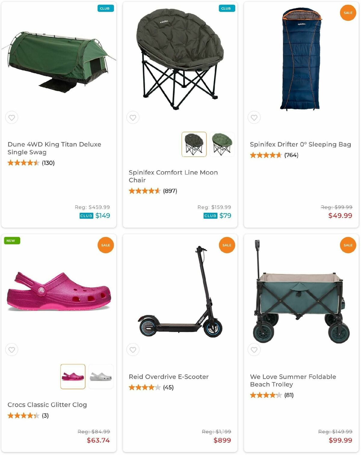The height and width of the screenshot is (455, 361).
Task: Open Spinifex Comfort Line Moon Chair page
Action: pos(173,176)
